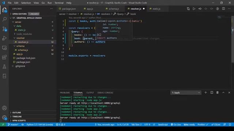Click the master git branch in status bar
Viewport: 234px width, 131px height.
(x=13, y=124)
